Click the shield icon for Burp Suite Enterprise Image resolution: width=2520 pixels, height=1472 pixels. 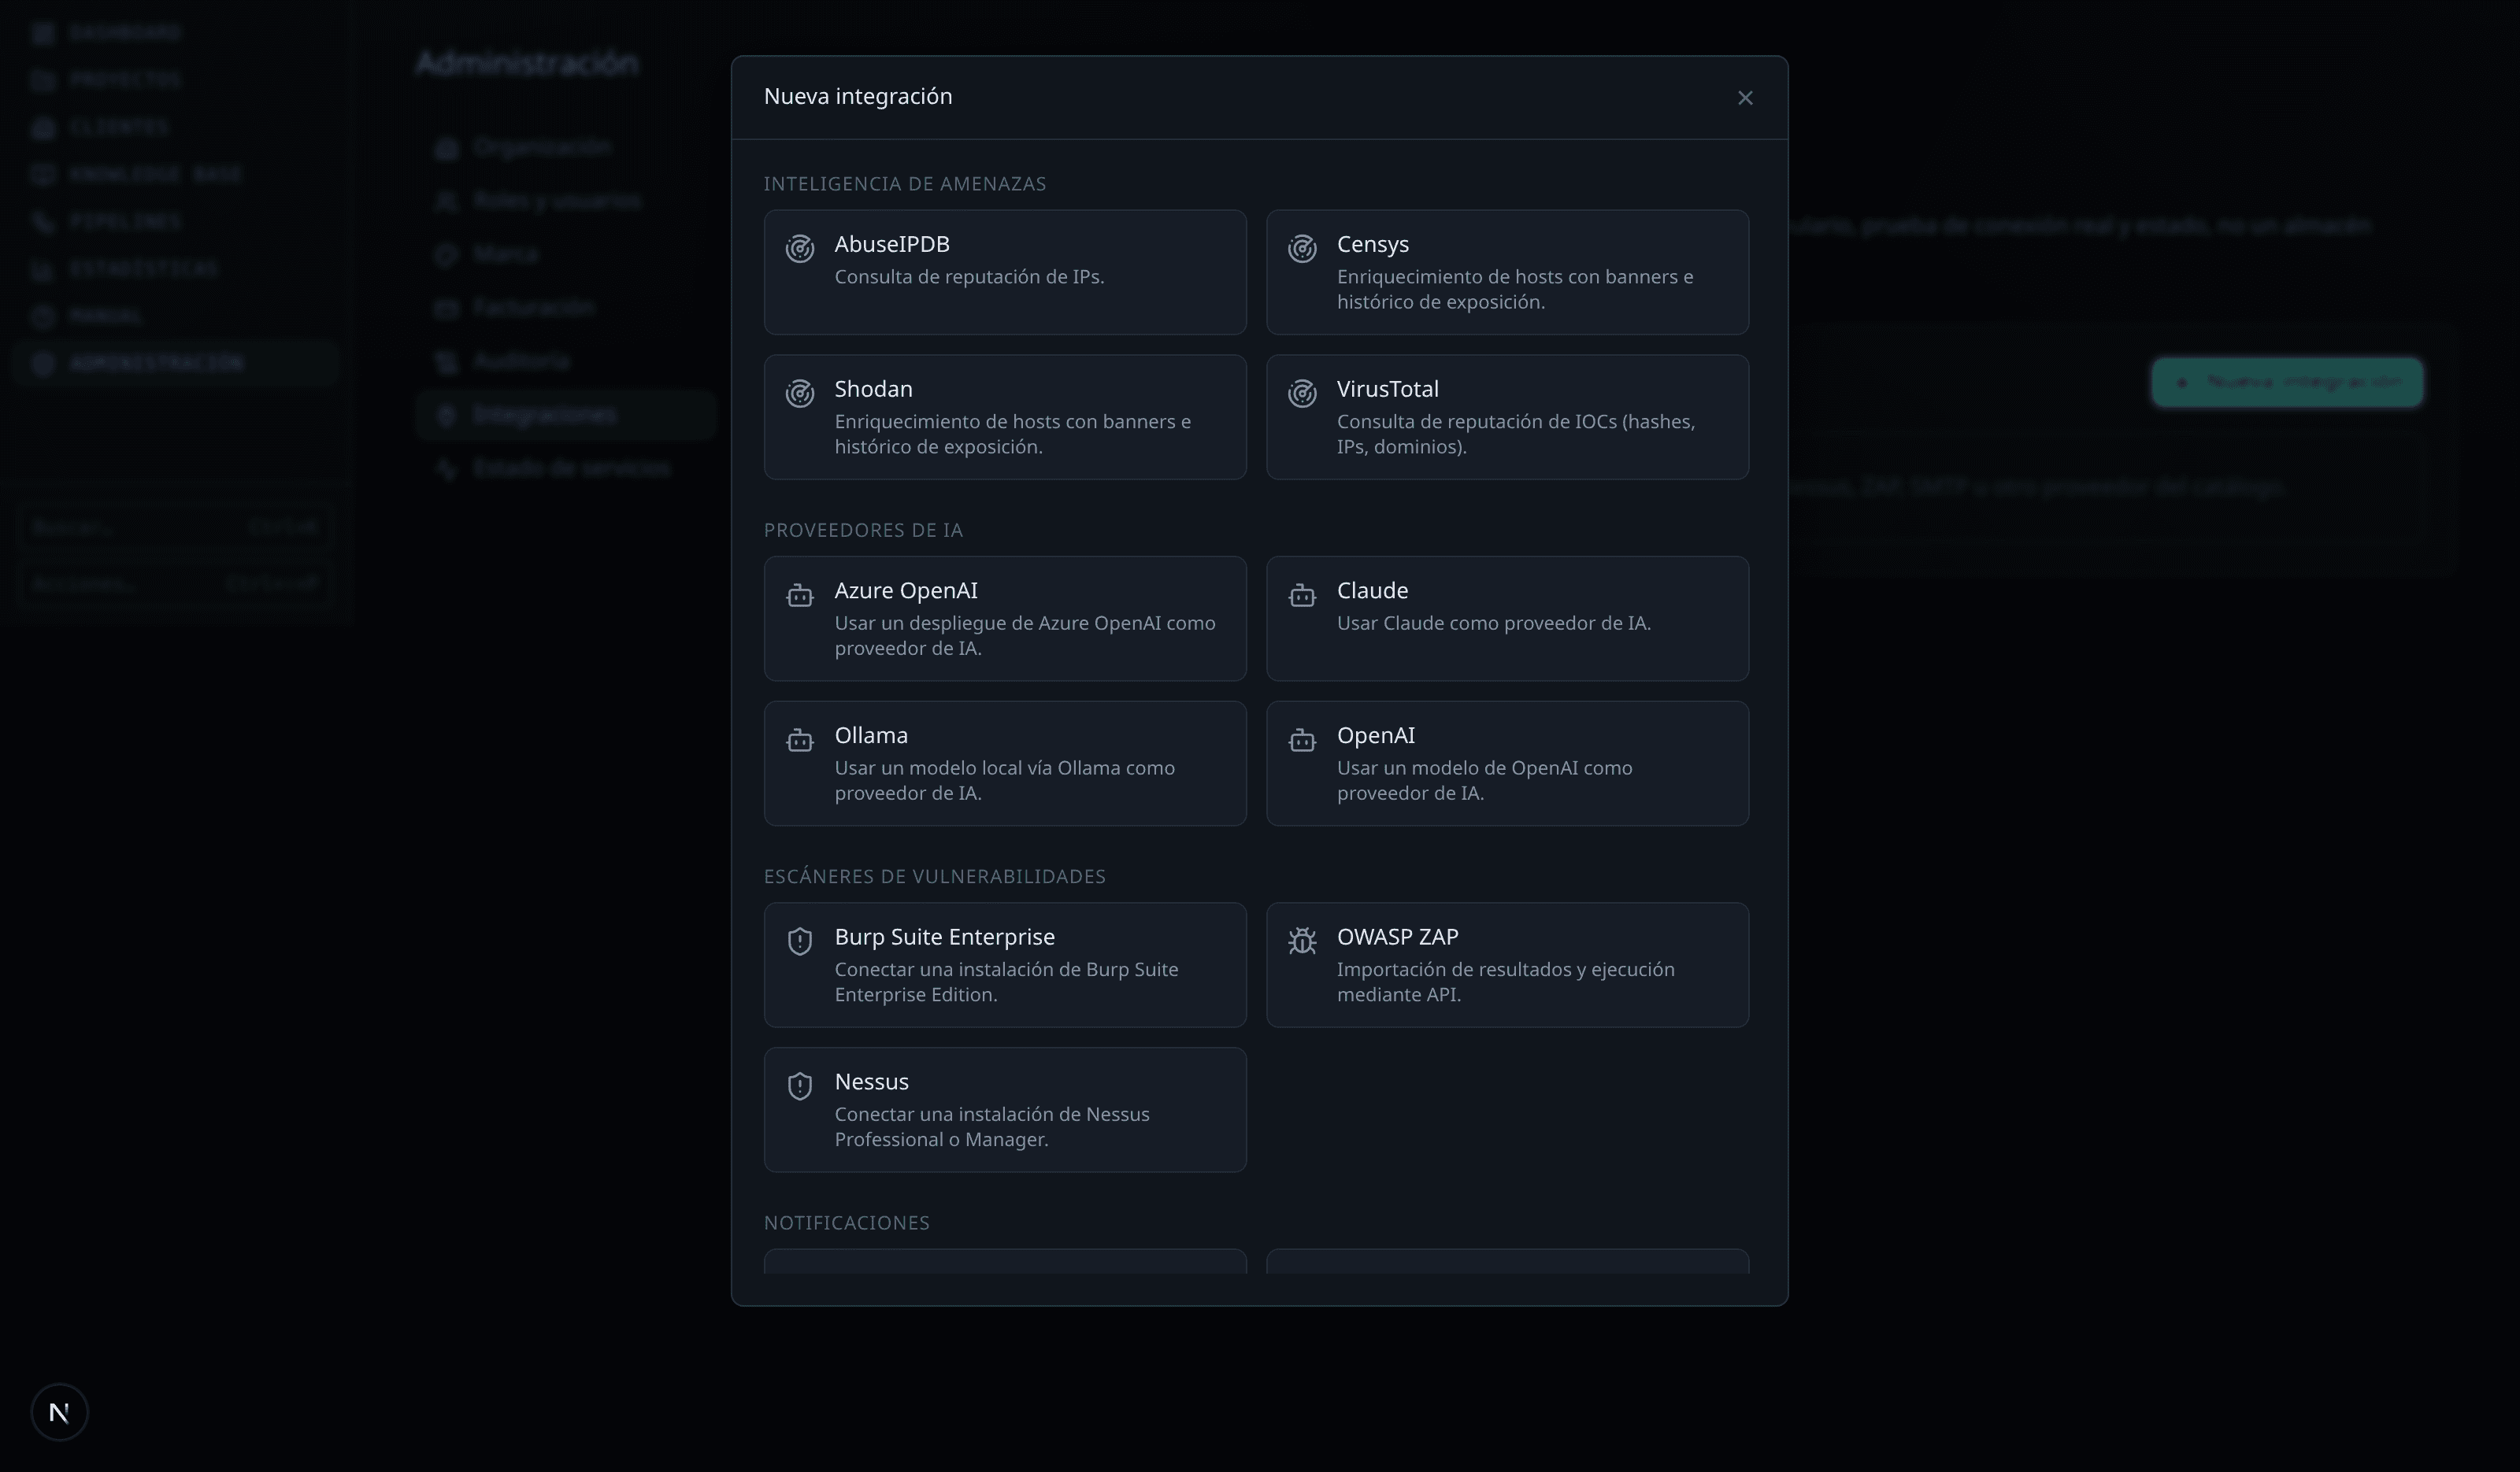pyautogui.click(x=799, y=941)
